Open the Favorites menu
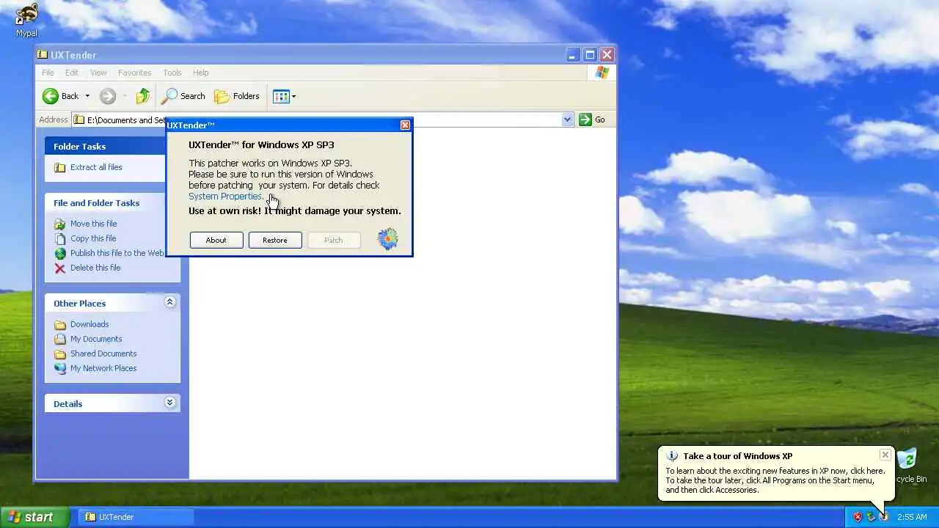Screen dimensions: 939x528 [x=134, y=73]
